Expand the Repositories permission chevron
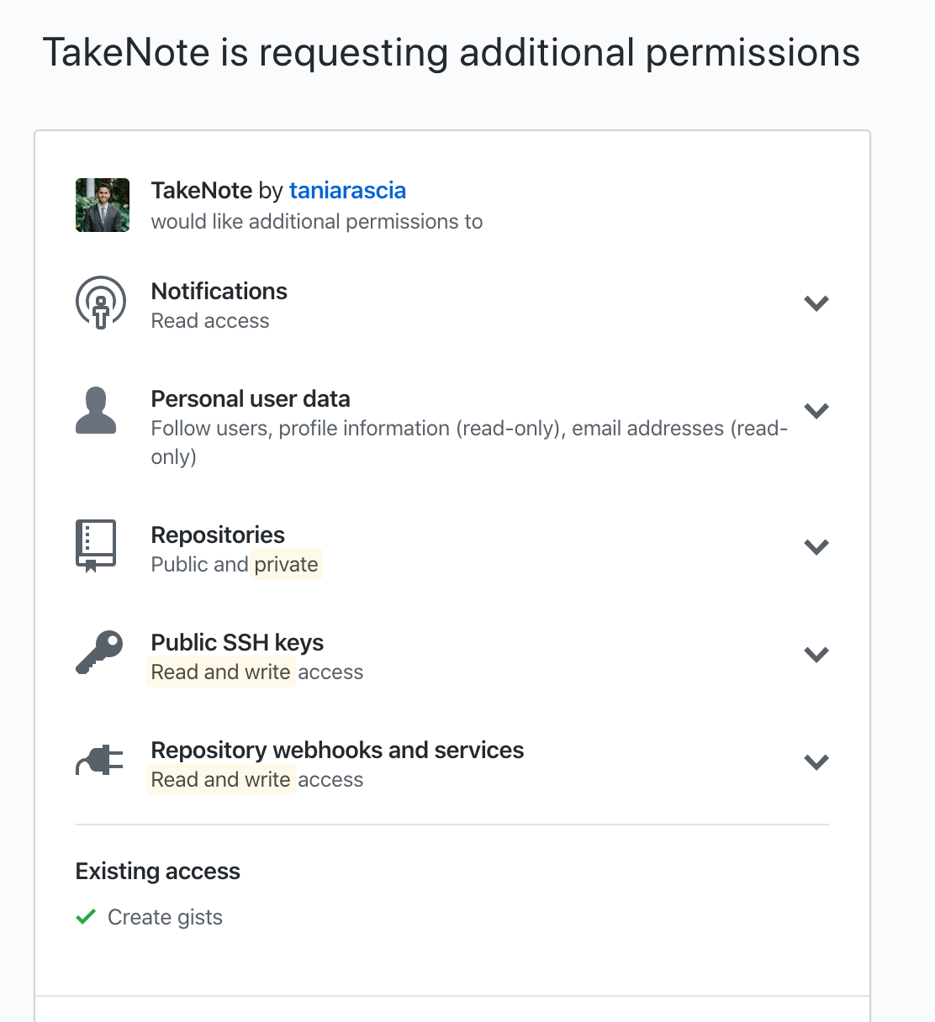Viewport: 935px width, 1022px height. (x=816, y=546)
